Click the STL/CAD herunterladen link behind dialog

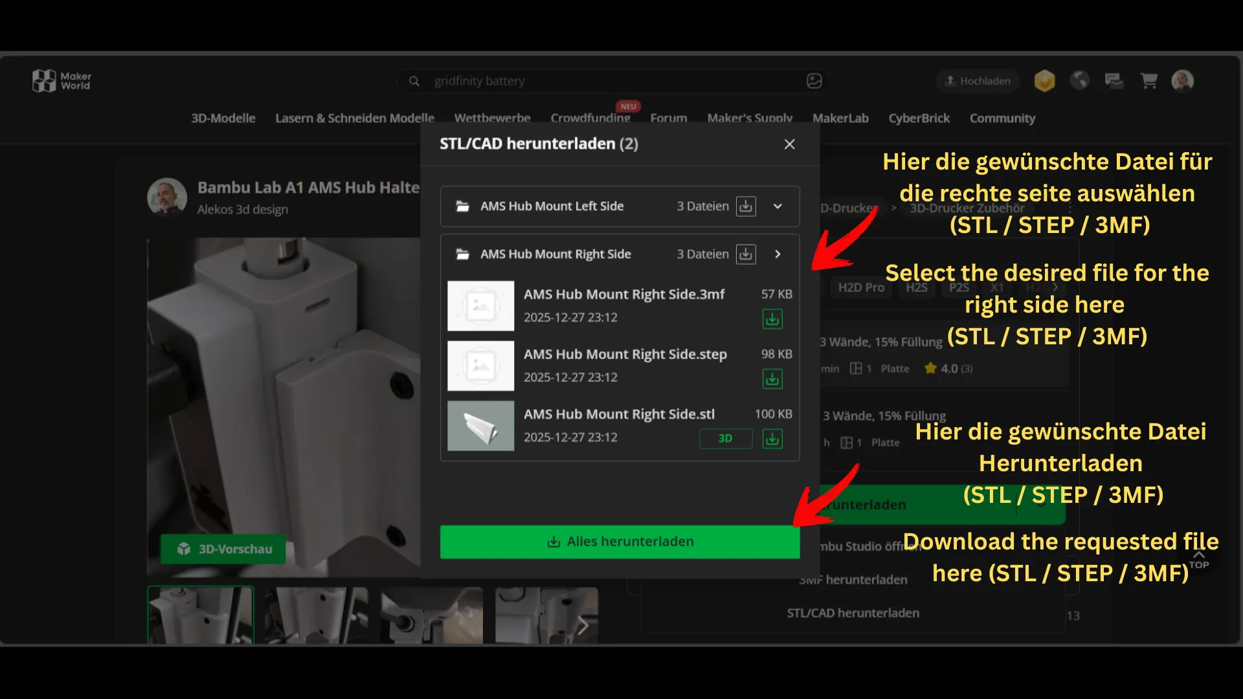point(853,613)
